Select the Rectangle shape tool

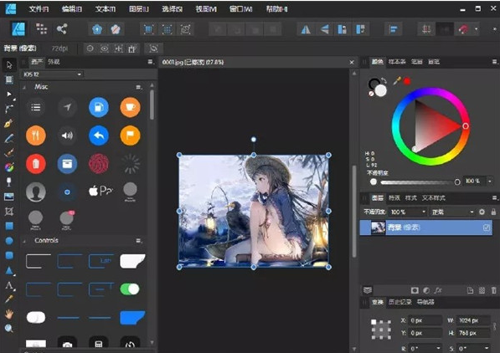tap(9, 226)
